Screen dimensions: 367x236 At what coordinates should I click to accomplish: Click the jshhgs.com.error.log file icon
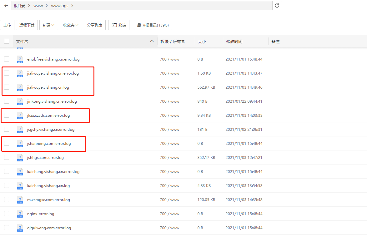pos(20,157)
